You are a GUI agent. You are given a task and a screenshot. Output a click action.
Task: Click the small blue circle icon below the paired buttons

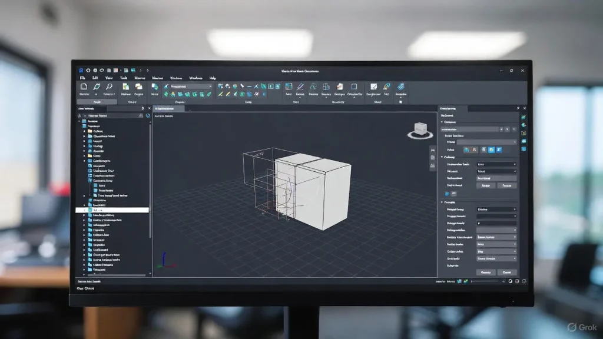tap(447, 194)
